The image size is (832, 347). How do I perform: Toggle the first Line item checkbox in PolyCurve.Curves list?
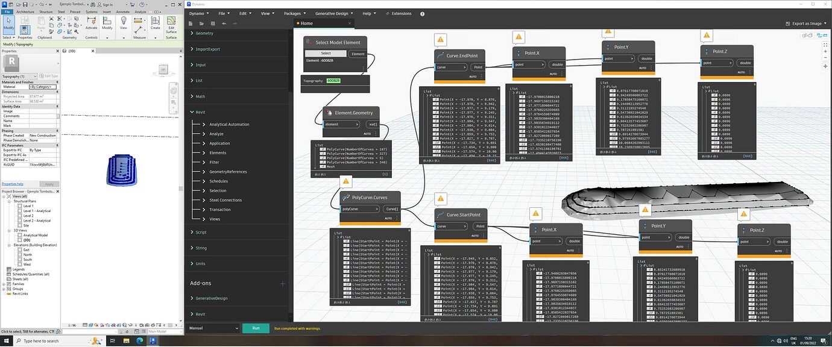point(347,242)
